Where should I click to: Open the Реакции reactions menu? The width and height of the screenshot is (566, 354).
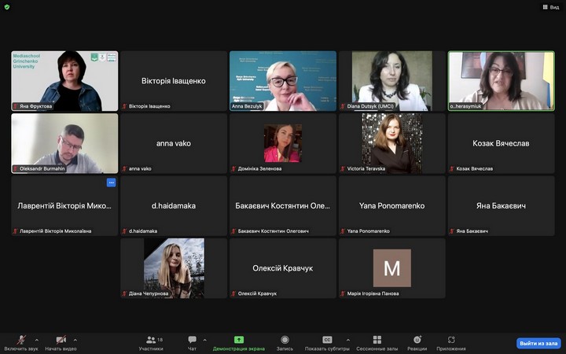coord(417,342)
